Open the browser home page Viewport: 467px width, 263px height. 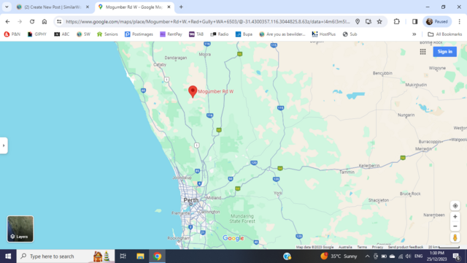tap(45, 21)
